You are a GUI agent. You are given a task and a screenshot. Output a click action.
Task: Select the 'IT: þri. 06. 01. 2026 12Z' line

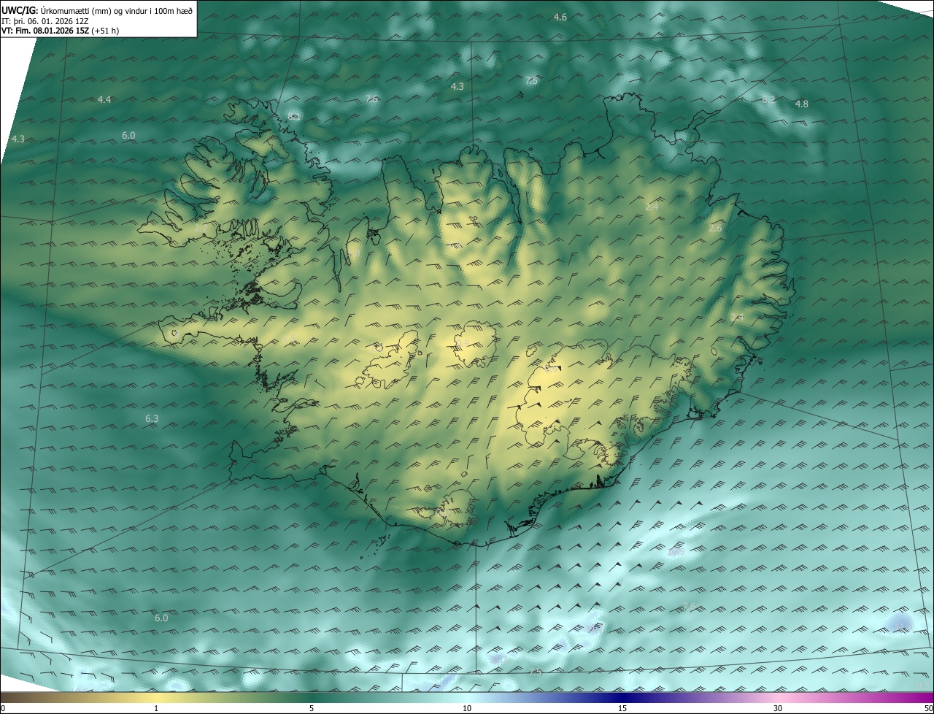click(x=46, y=21)
